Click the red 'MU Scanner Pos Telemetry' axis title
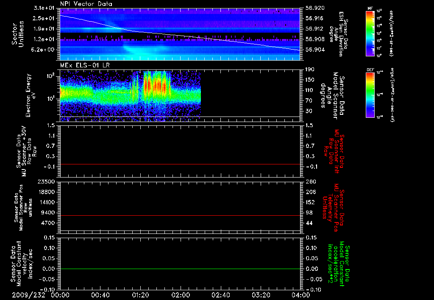The height and width of the screenshot is (300, 434). tap(333, 208)
